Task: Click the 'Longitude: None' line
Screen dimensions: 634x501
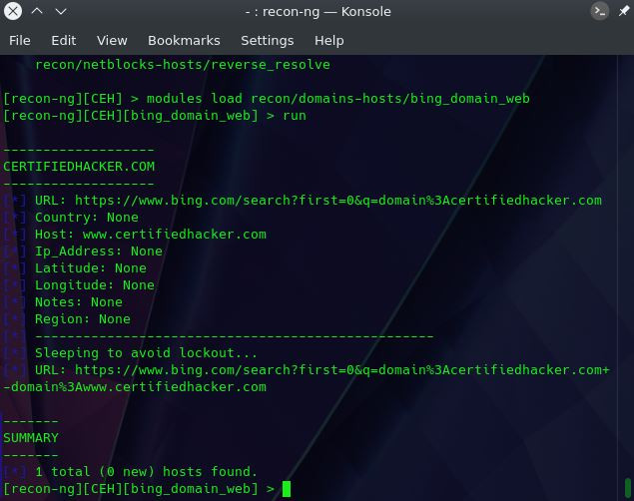Action: point(95,285)
